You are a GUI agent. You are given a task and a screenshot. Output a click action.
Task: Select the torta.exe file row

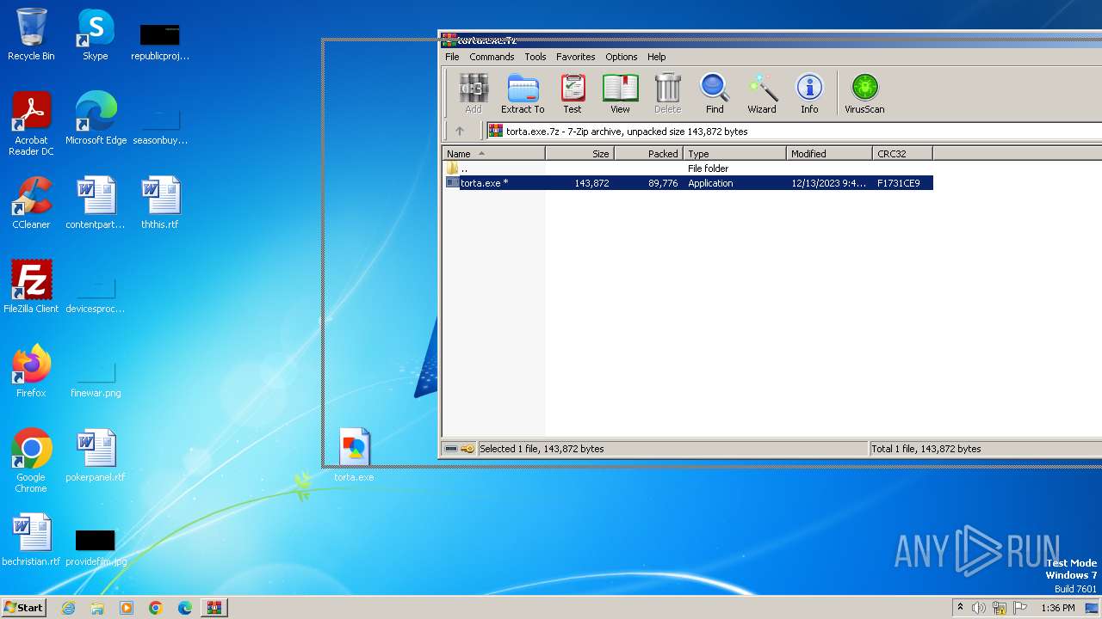(688, 183)
